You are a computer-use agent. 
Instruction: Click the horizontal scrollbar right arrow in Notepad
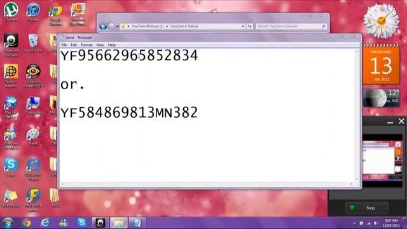coord(352,184)
